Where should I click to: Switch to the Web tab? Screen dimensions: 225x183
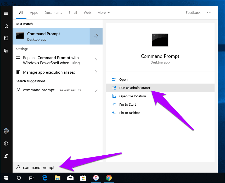[x=87, y=12]
